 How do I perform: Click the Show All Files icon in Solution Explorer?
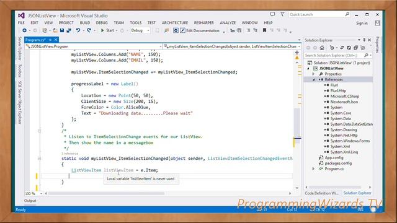362,48
